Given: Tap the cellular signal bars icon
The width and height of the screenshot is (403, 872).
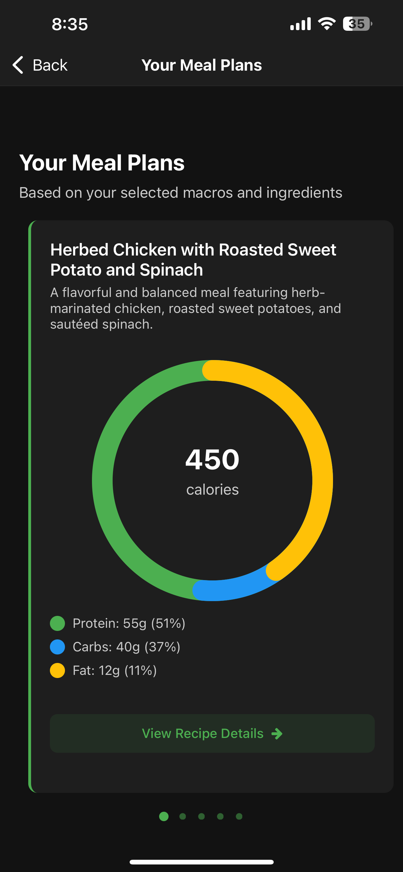Looking at the screenshot, I should tap(300, 24).
